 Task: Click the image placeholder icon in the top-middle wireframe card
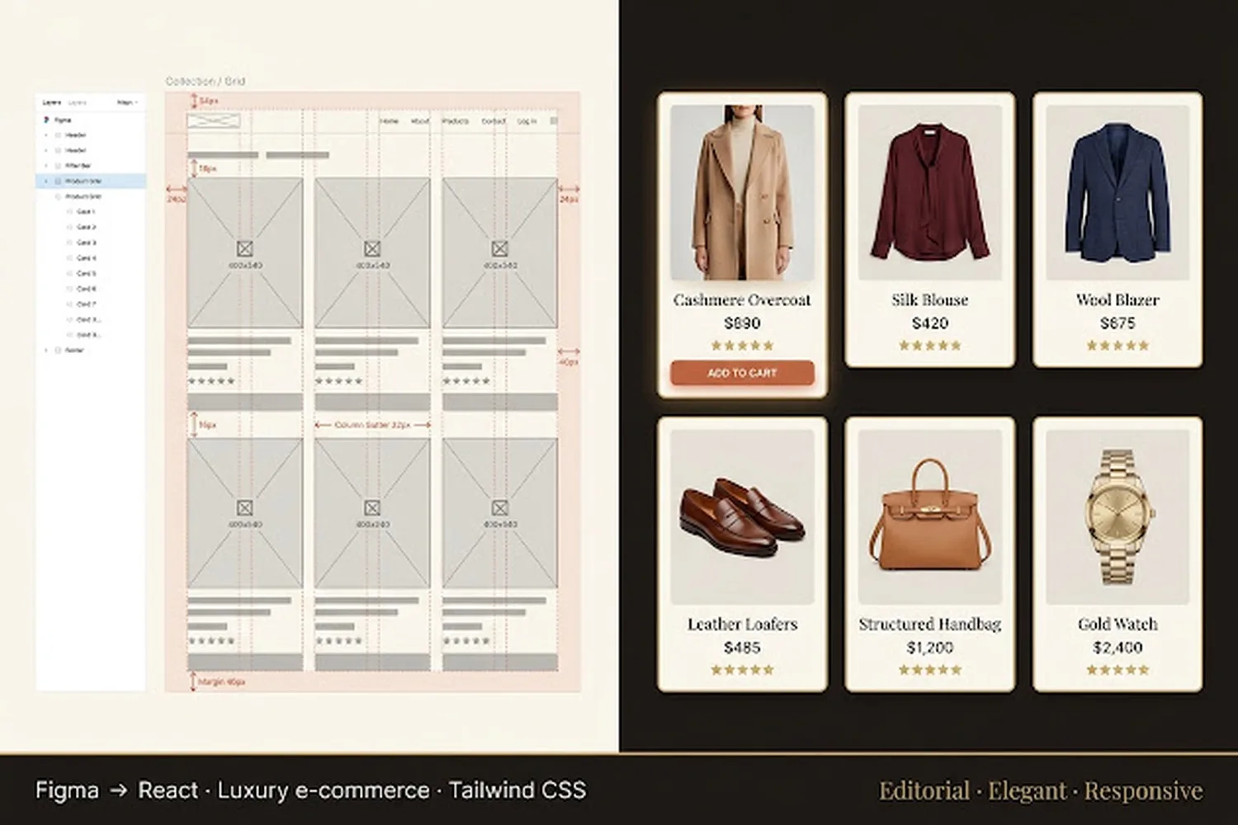coord(372,248)
